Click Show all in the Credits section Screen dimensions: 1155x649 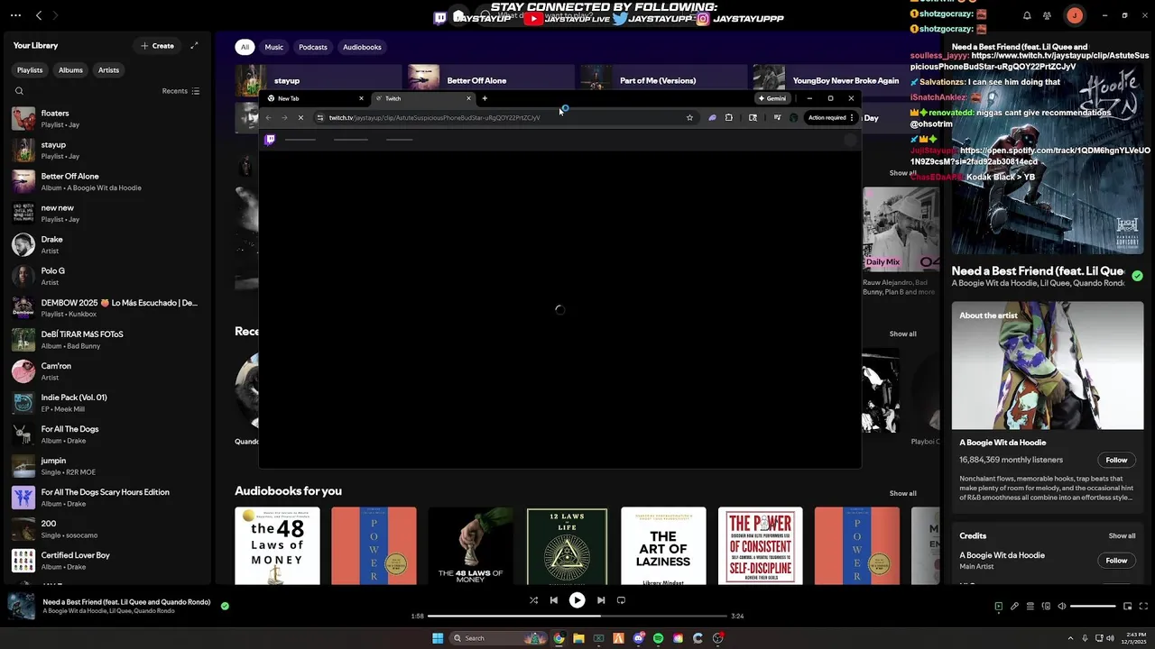pos(1122,535)
